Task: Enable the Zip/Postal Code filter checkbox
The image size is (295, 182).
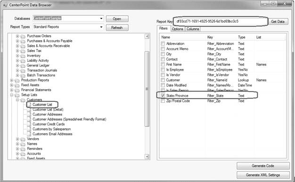Action: 163,101
